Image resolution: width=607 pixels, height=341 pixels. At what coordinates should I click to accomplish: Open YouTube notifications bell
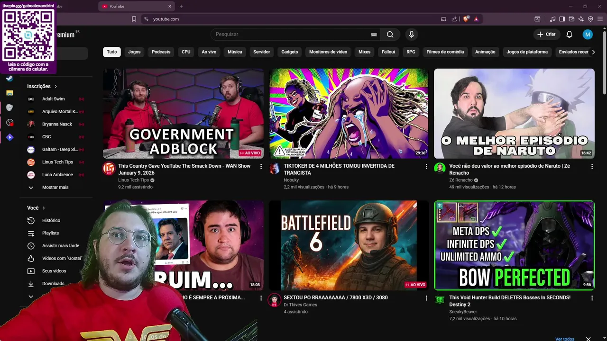(569, 34)
